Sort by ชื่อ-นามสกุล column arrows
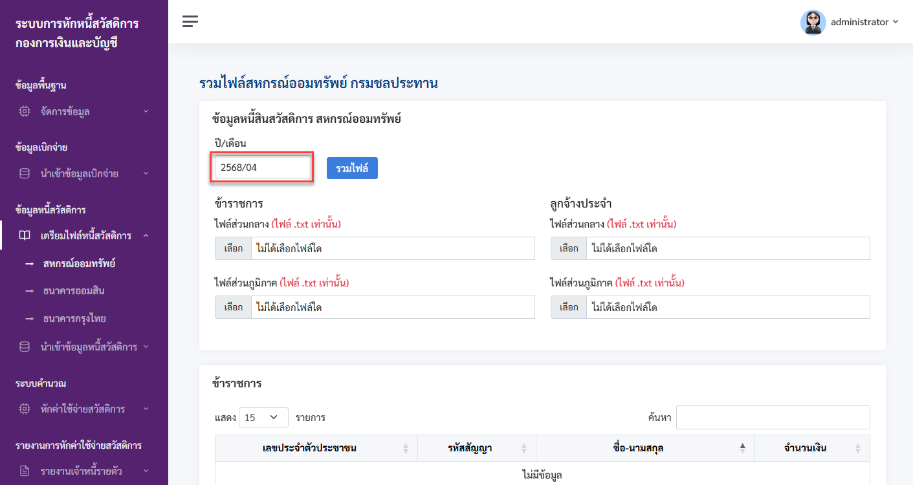Viewport: 913px width, 485px height. click(742, 448)
